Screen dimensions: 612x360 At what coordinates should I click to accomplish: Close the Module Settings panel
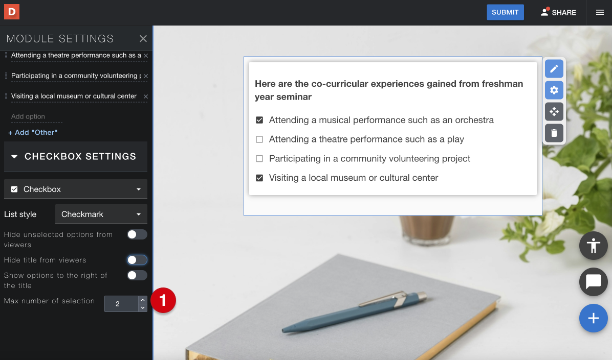pyautogui.click(x=143, y=39)
